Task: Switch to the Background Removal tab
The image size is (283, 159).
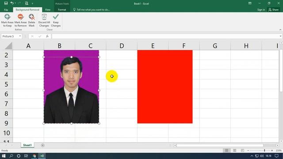Action: pos(27,10)
